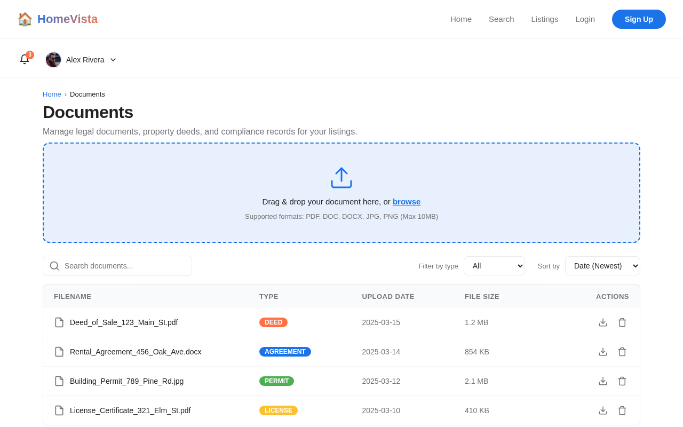The width and height of the screenshot is (683, 427).
Task: Delete Deed_of_Sale_123_Main_St.pdf
Action: point(622,322)
